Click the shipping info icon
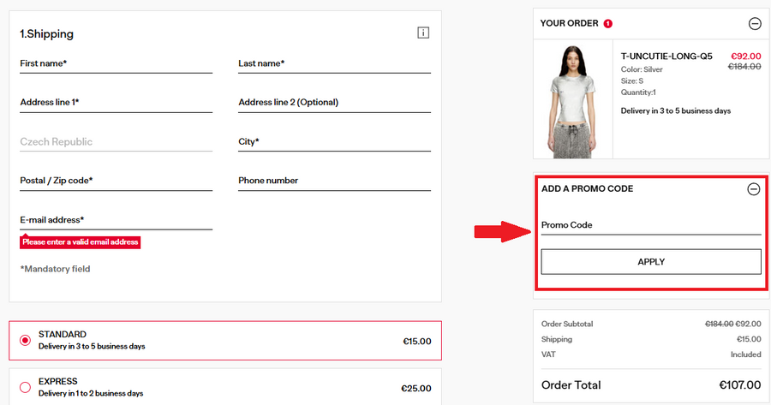Image resolution: width=771 pixels, height=405 pixels. pos(422,33)
